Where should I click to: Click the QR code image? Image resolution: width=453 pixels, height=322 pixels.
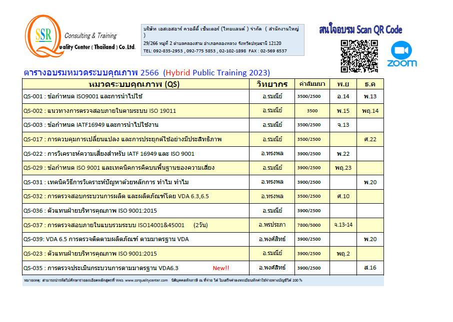[x=359, y=56]
